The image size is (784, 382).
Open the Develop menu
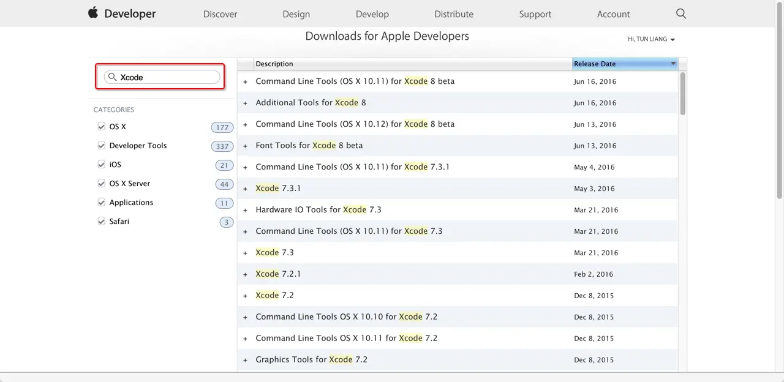tap(372, 14)
